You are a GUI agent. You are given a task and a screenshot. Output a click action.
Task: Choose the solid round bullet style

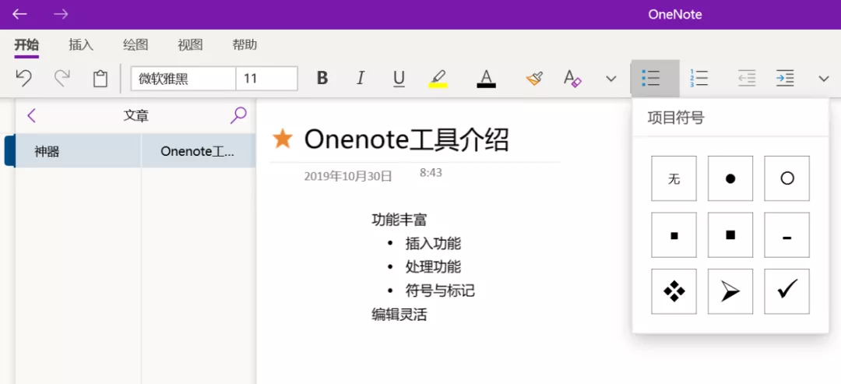click(x=730, y=178)
